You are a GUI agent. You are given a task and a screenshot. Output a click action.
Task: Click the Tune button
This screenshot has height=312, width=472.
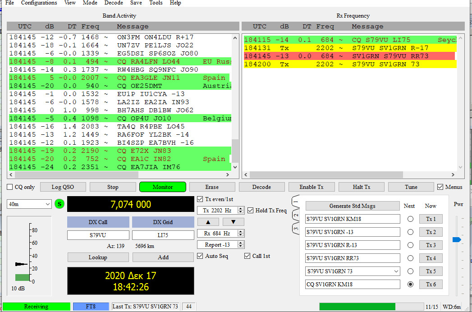click(x=411, y=187)
